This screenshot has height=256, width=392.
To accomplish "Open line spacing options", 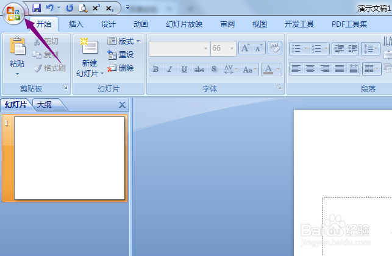I will [371, 49].
